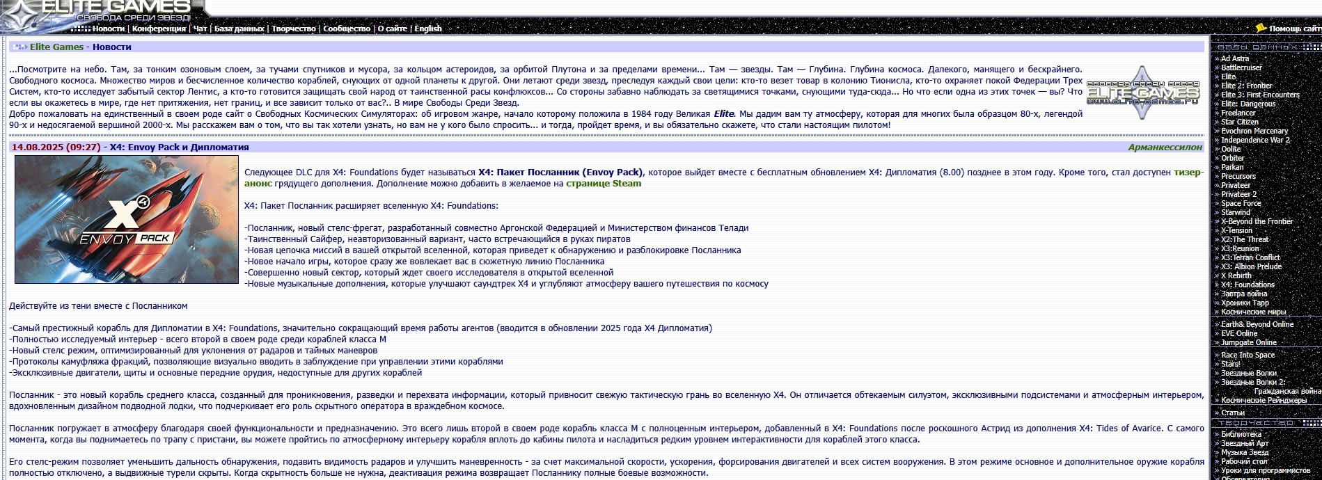Open the Star Citizen sidebar link
Screen dimensions: 1322x480
click(1240, 122)
